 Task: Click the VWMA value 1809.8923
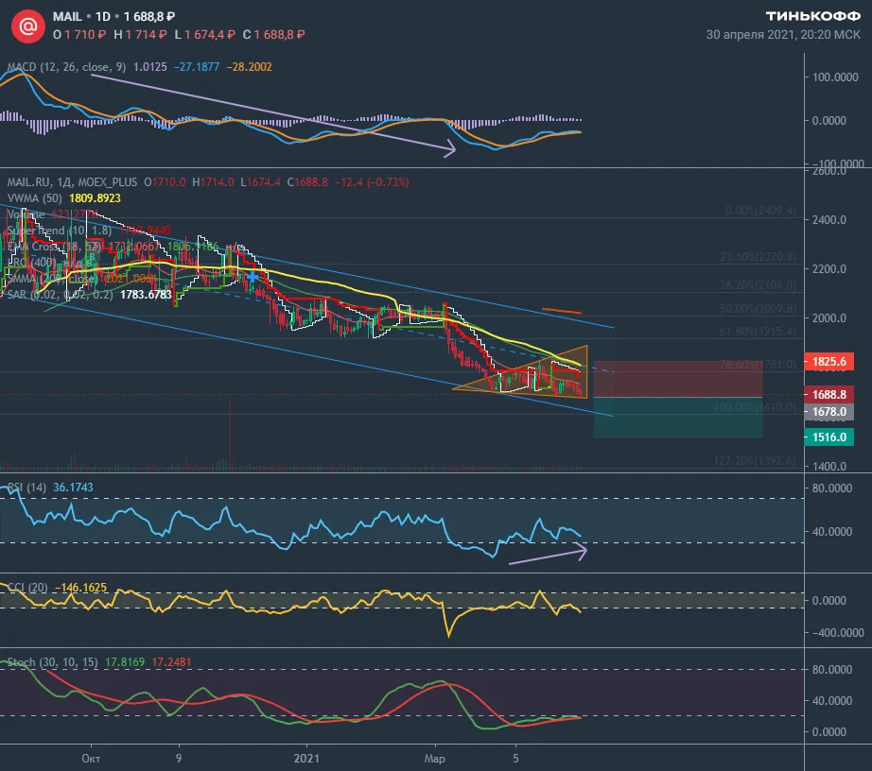(95, 198)
